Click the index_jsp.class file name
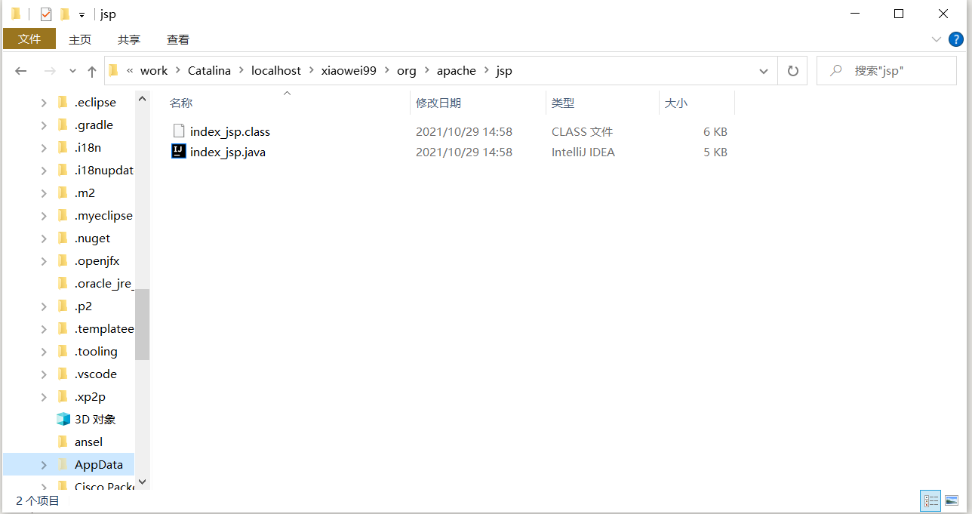 230,131
